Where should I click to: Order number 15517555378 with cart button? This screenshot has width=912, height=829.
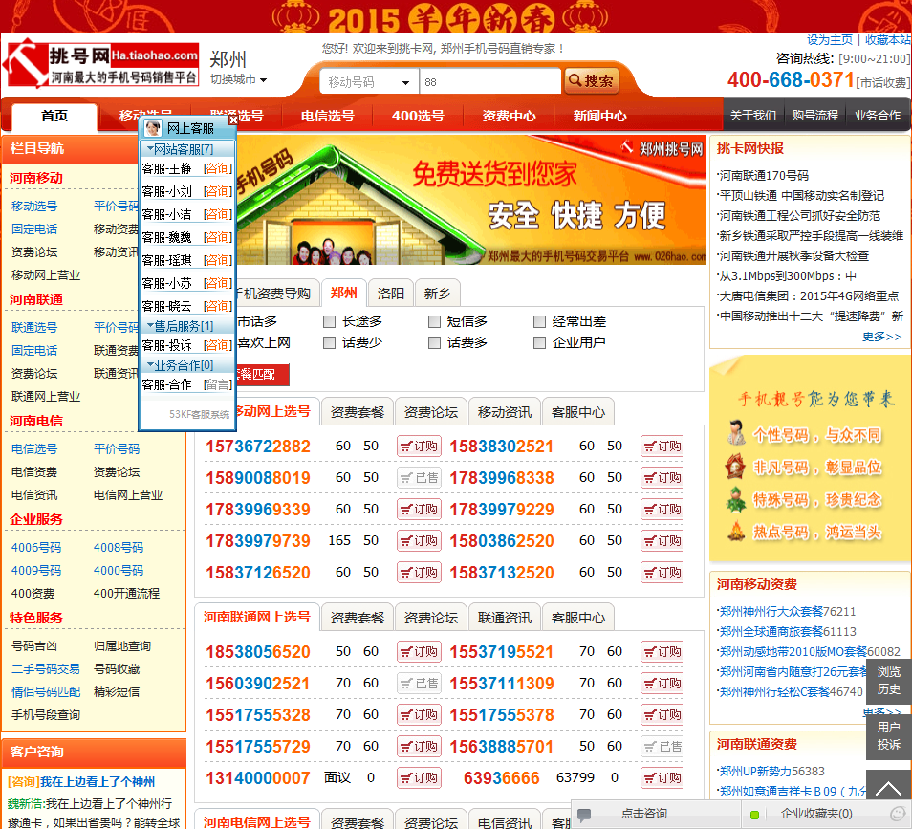coord(662,714)
